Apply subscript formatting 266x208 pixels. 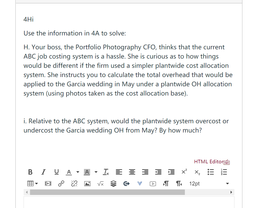click(x=196, y=172)
